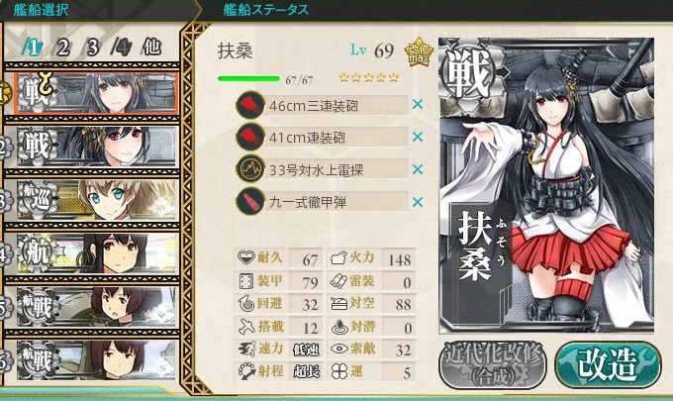Remove the 九一式徹甲弾 with its X
The image size is (673, 401).
(418, 202)
